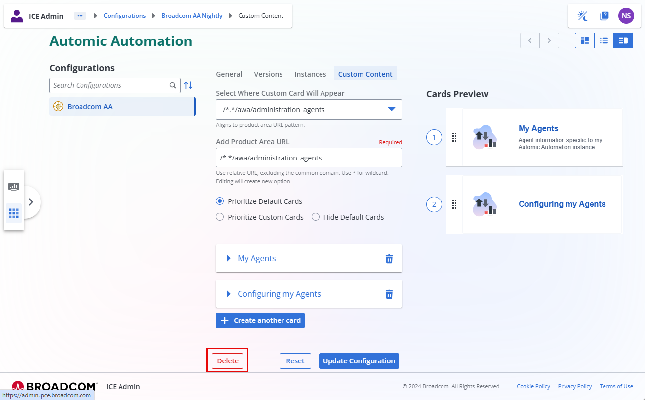
Task: Open the custom card location dropdown
Action: 309,109
